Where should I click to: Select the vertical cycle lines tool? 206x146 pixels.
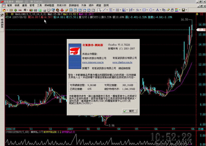coord(117,10)
